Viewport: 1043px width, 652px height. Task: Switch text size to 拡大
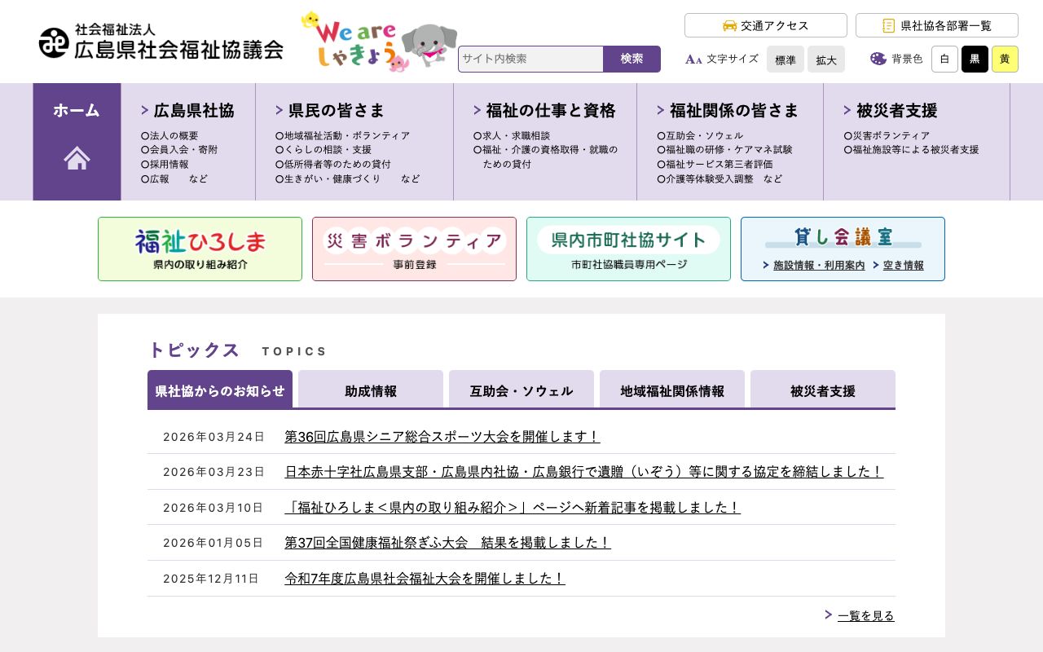click(x=826, y=59)
